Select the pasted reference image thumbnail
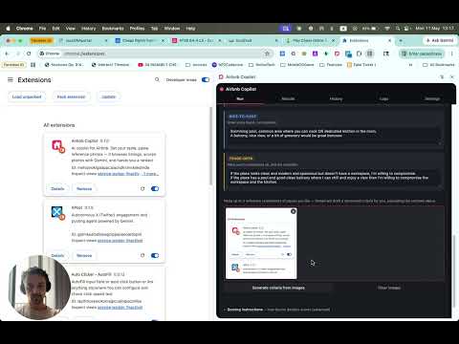Image resolution: width=459 pixels, height=344 pixels. click(x=261, y=244)
